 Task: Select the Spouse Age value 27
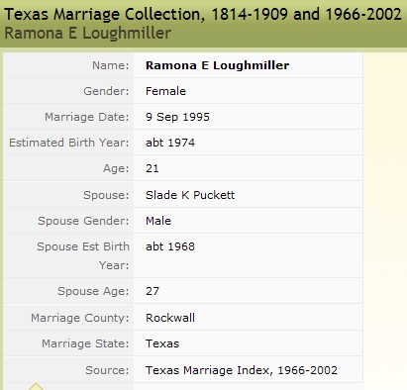click(x=153, y=291)
